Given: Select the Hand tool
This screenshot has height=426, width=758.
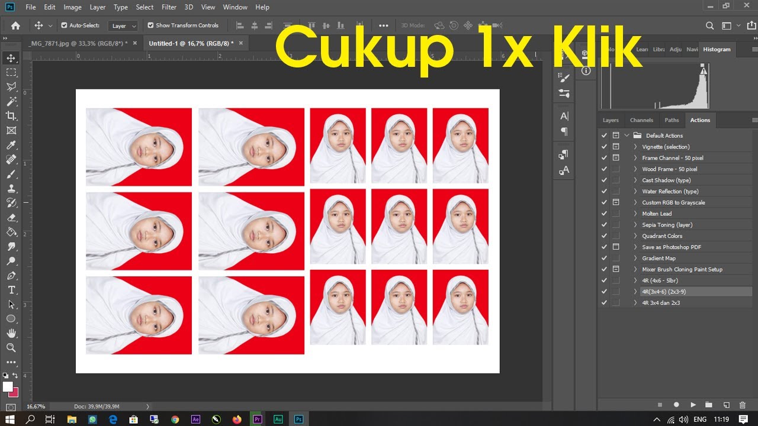Looking at the screenshot, I should tap(11, 333).
